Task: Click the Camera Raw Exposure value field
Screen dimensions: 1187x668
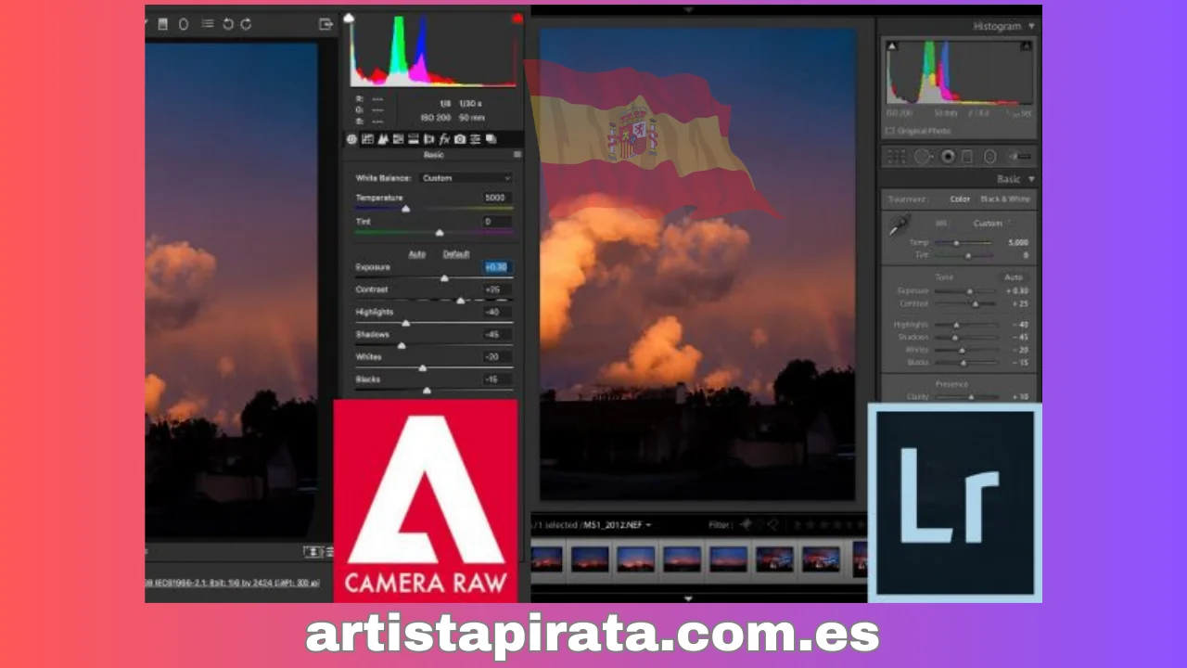Action: 497,267
